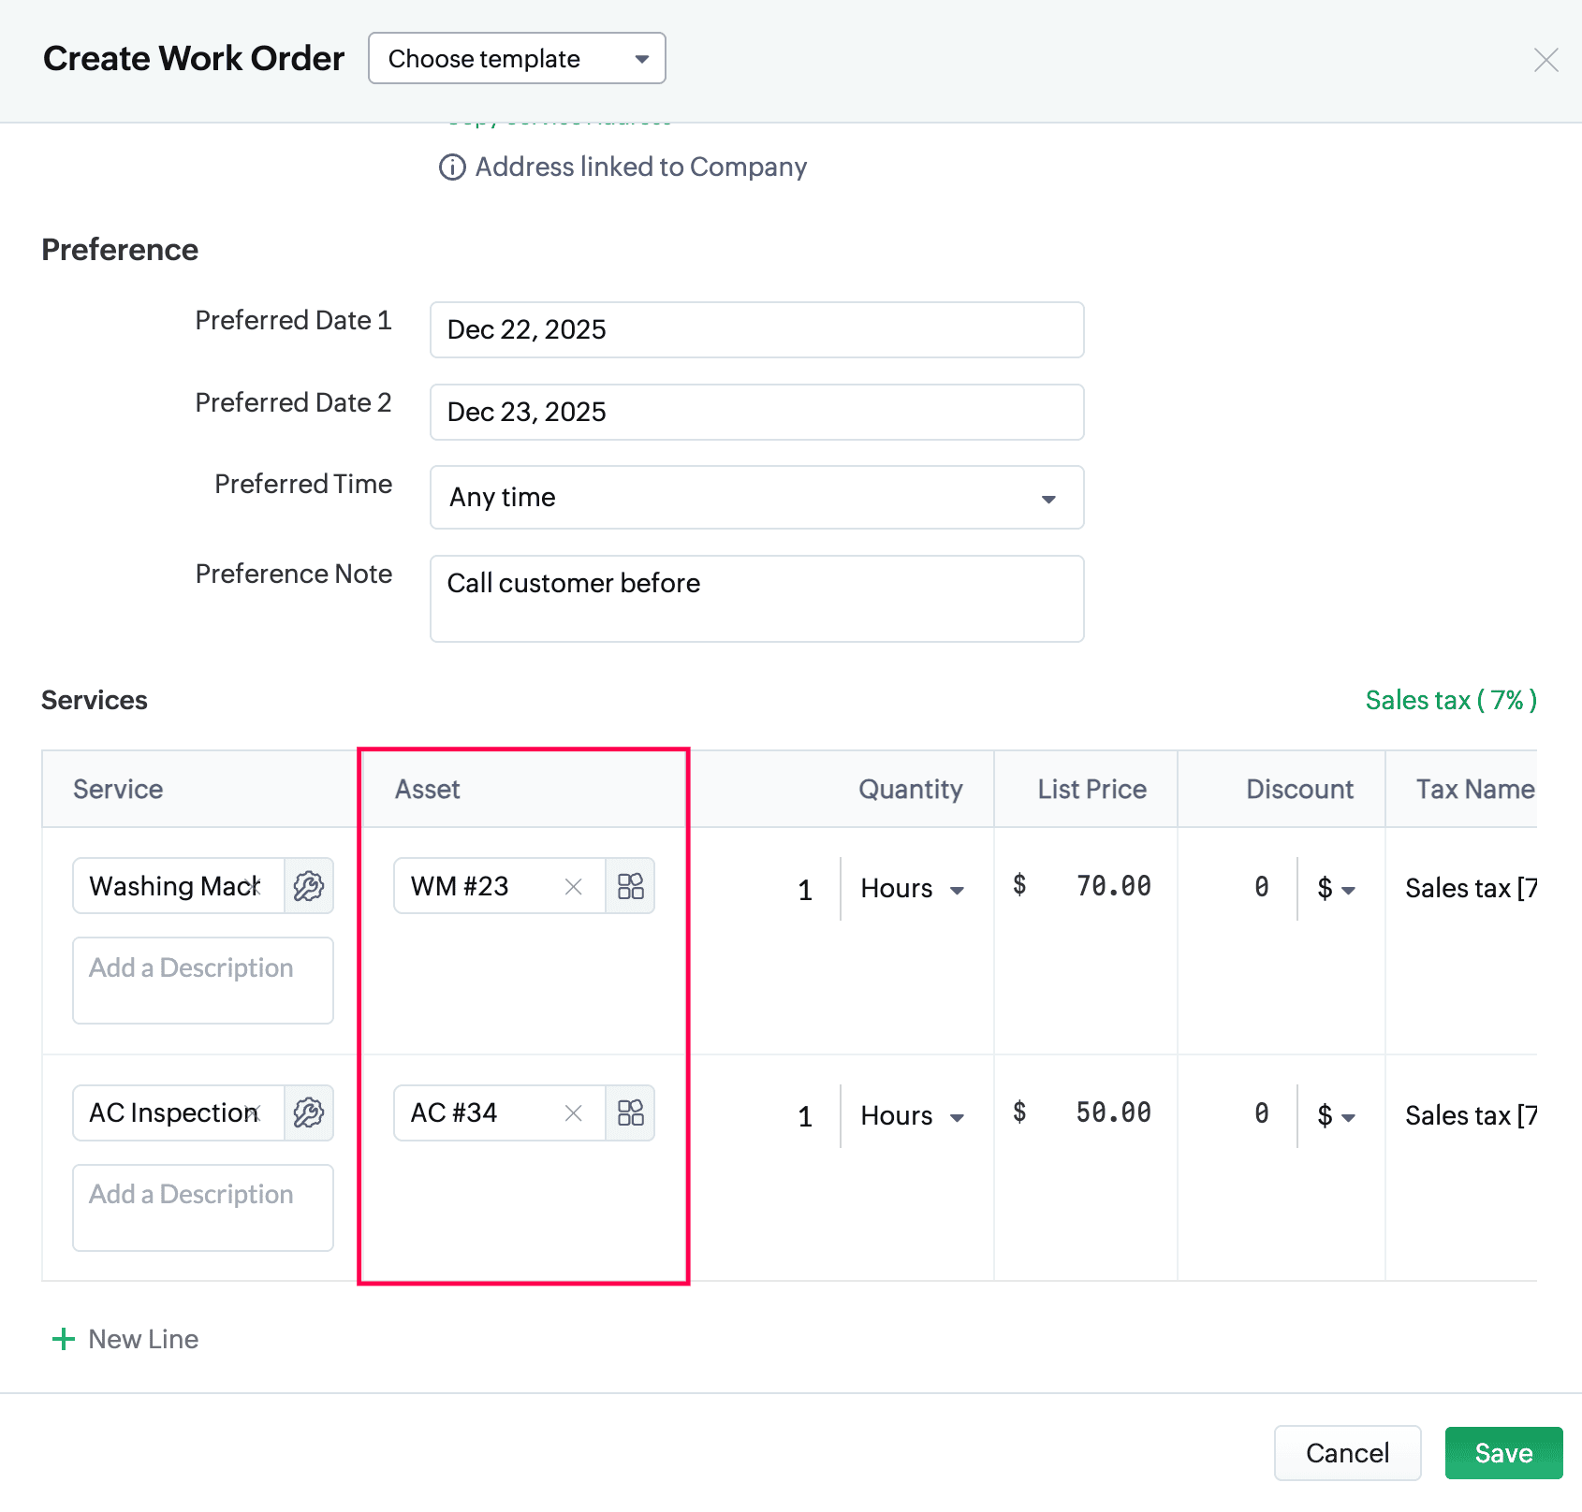This screenshot has width=1582, height=1512.
Task: Change discount type dropdown in first service row
Action: (1336, 889)
